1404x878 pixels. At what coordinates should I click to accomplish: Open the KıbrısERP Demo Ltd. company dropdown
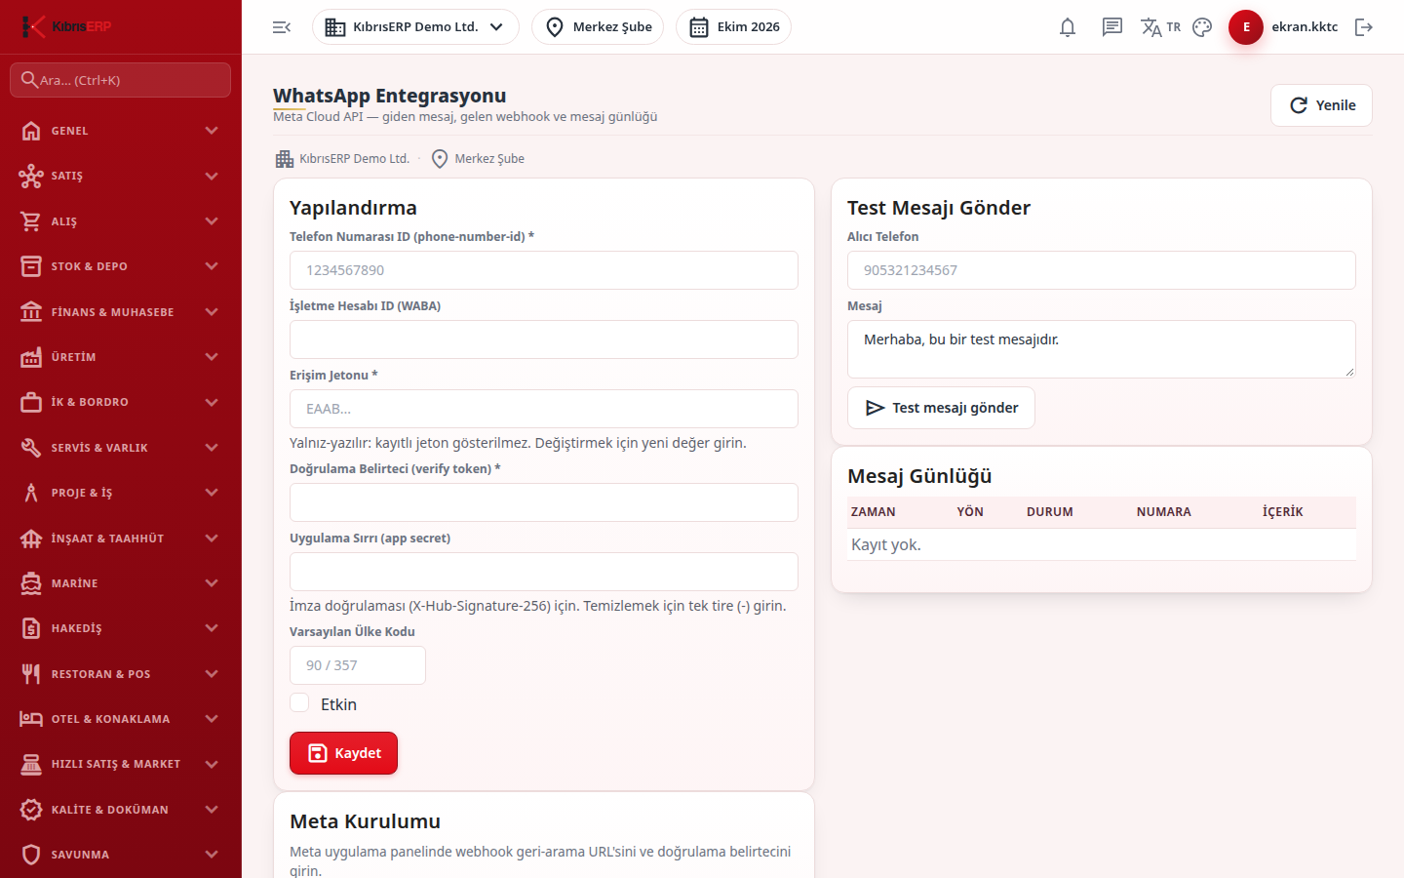[415, 27]
